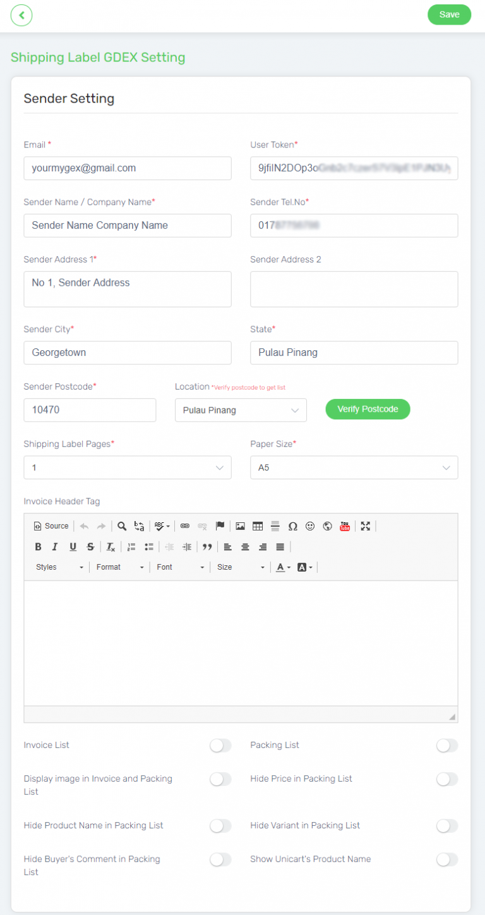Open the Shipping Label Pages selector
This screenshot has width=485, height=915.
click(128, 467)
